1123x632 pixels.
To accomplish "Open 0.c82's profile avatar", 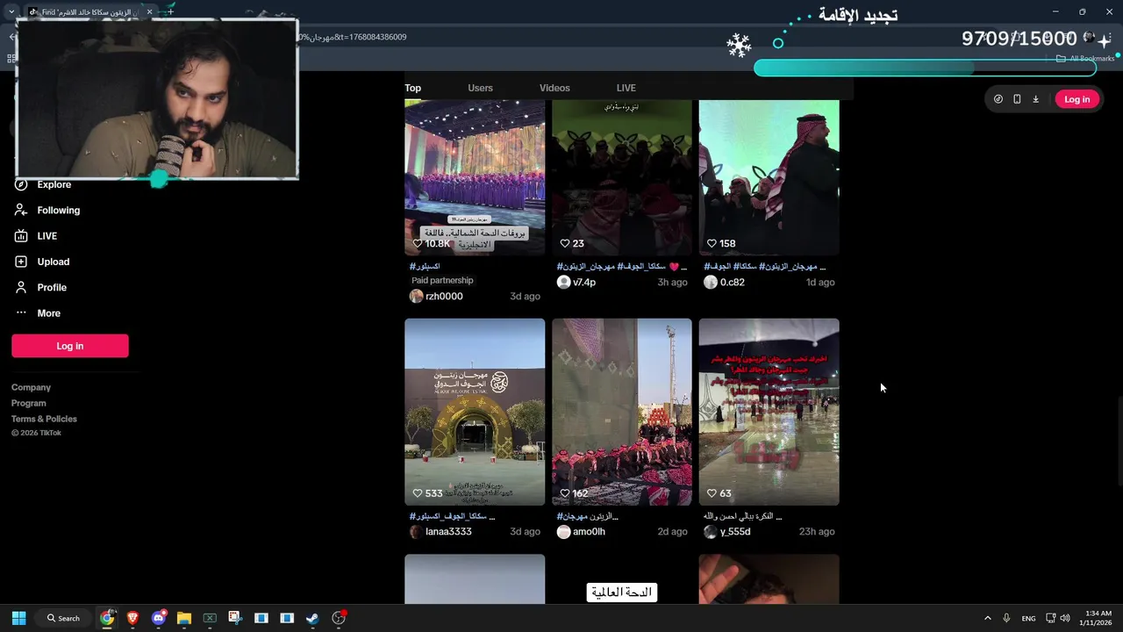I will tap(711, 282).
